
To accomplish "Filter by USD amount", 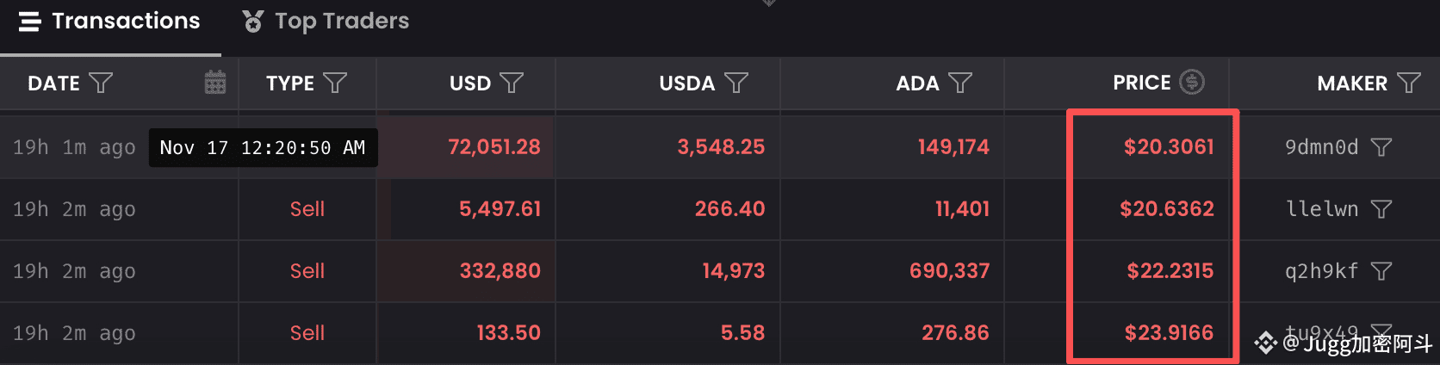I will 512,84.
